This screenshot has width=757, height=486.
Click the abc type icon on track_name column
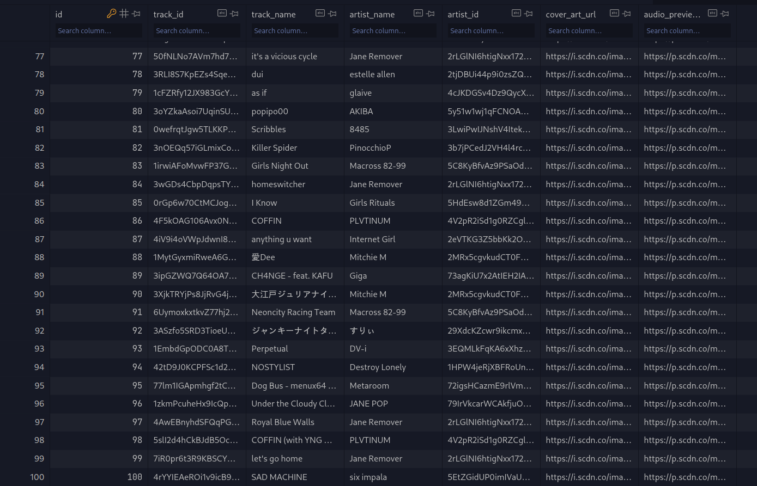(x=320, y=14)
